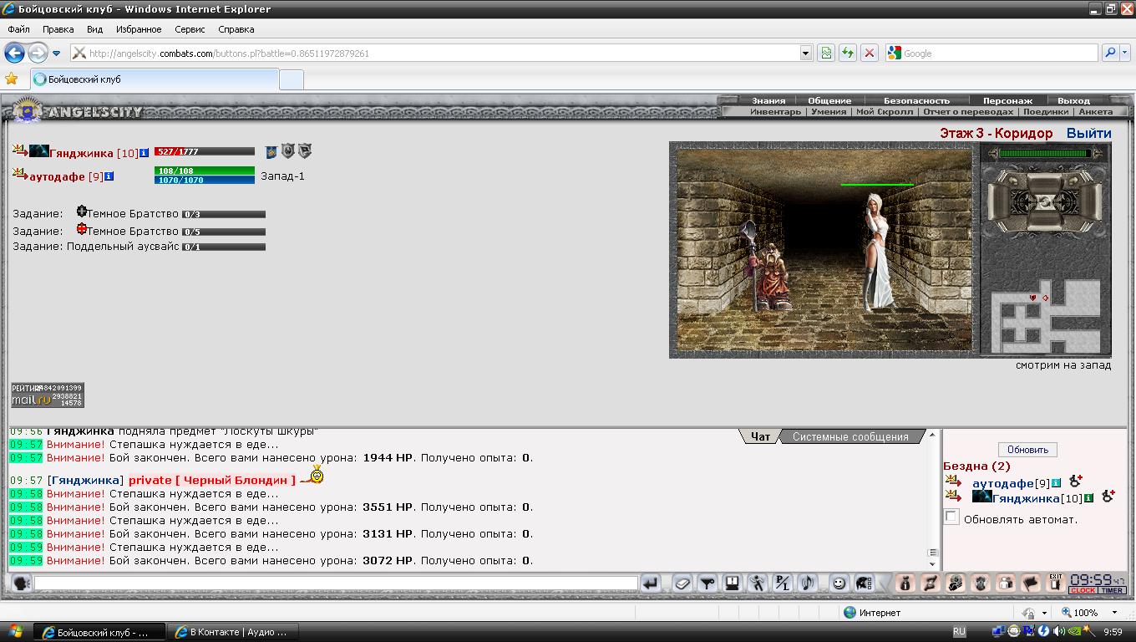Click the face icon left of chat input

coord(22,583)
